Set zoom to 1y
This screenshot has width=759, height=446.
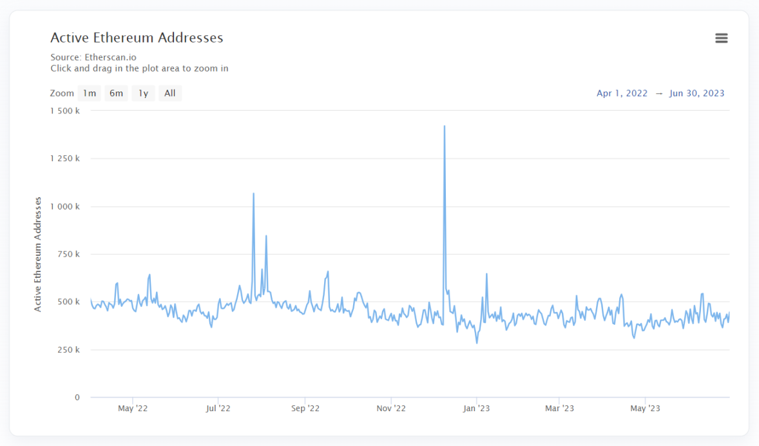(x=143, y=93)
